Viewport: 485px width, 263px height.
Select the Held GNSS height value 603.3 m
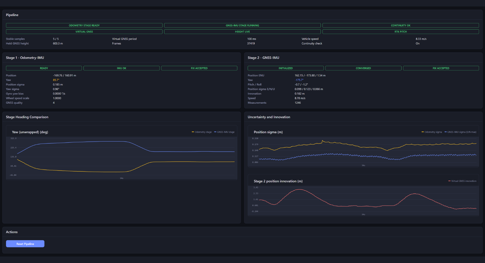(x=58, y=43)
